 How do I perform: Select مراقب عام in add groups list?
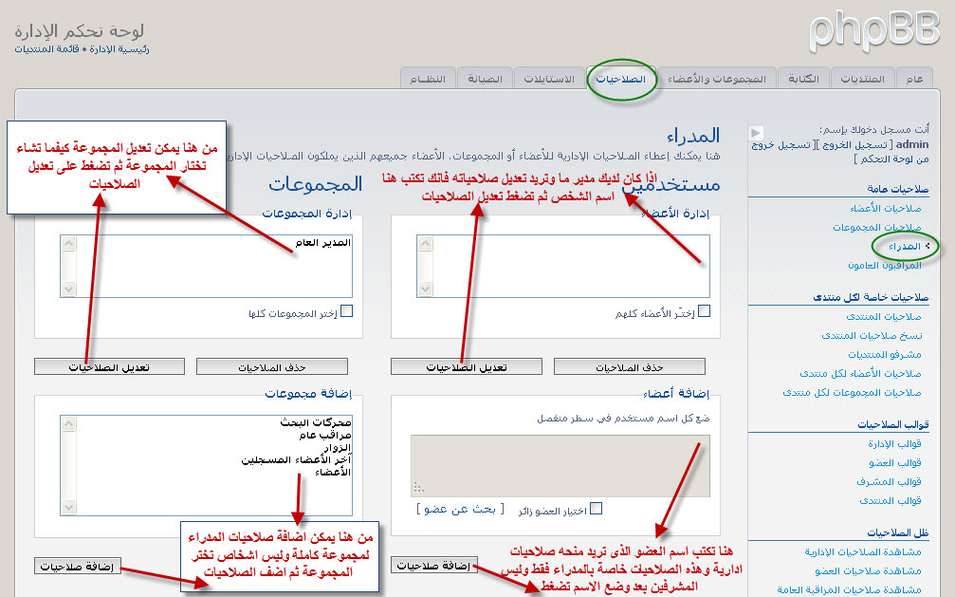click(x=324, y=436)
